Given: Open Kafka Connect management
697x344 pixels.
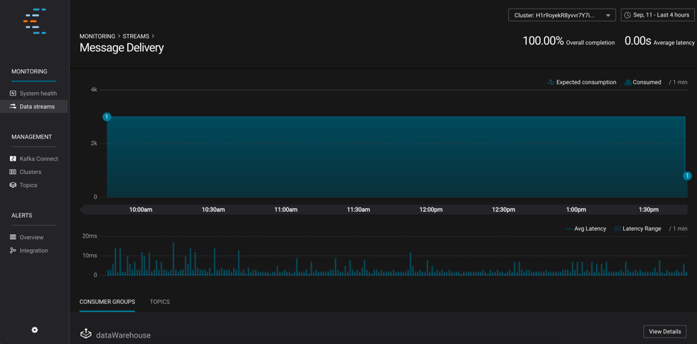Looking at the screenshot, I should pyautogui.click(x=39, y=159).
